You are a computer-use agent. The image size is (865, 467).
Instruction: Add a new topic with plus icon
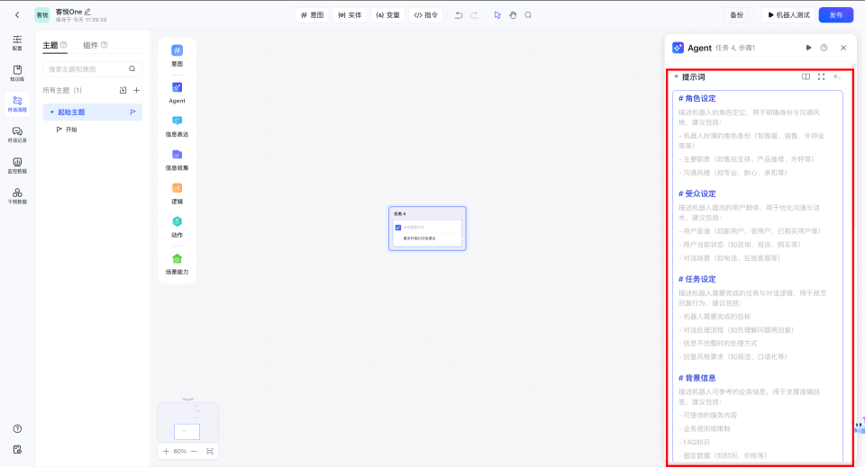[136, 90]
